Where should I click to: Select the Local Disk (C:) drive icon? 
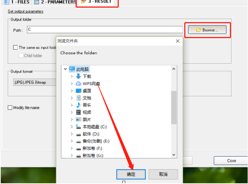pos(79,127)
